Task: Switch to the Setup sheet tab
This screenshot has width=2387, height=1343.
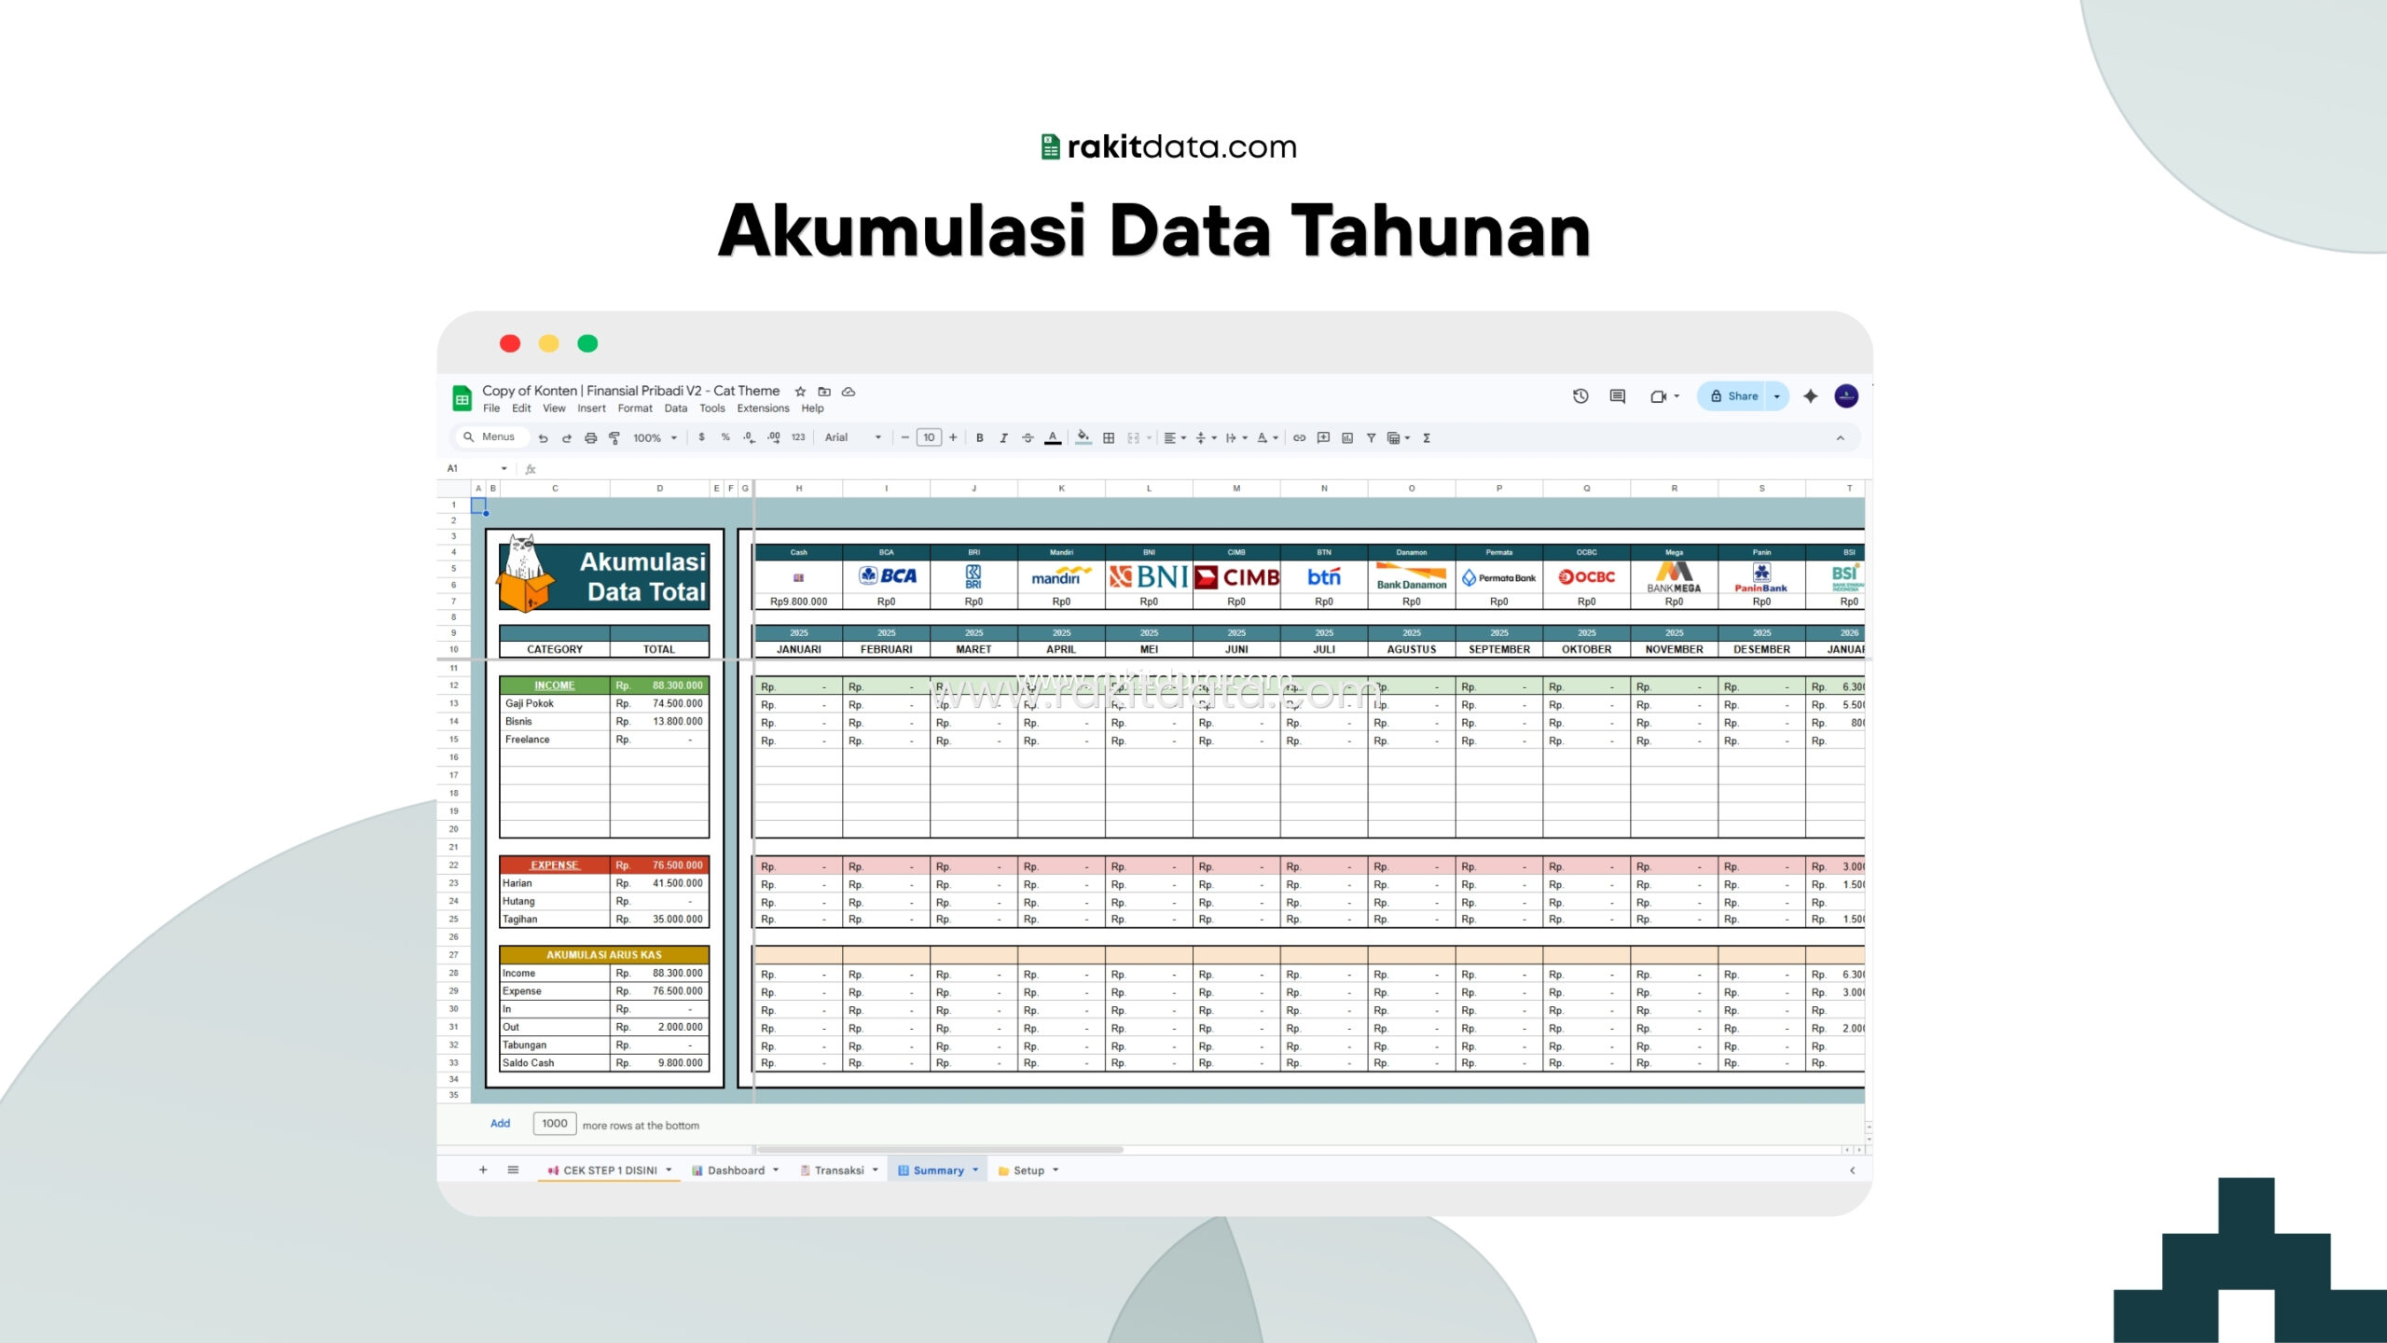Action: tap(1028, 1170)
